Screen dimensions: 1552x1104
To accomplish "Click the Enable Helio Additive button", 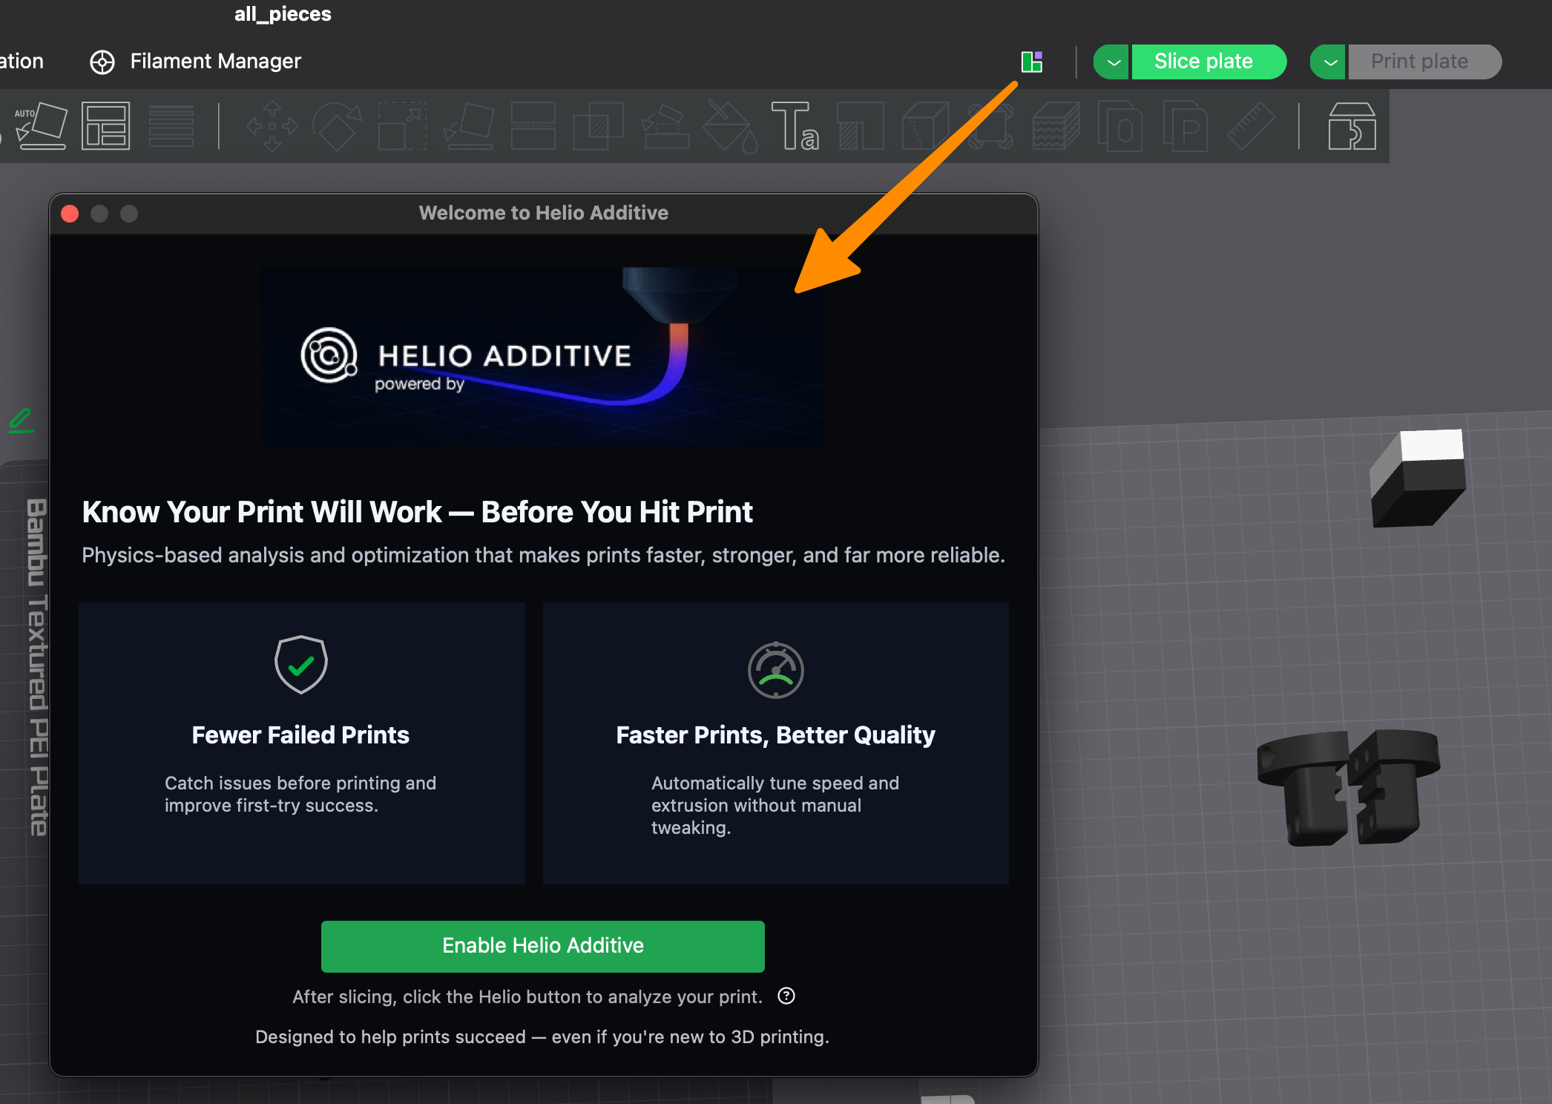I will [543, 946].
